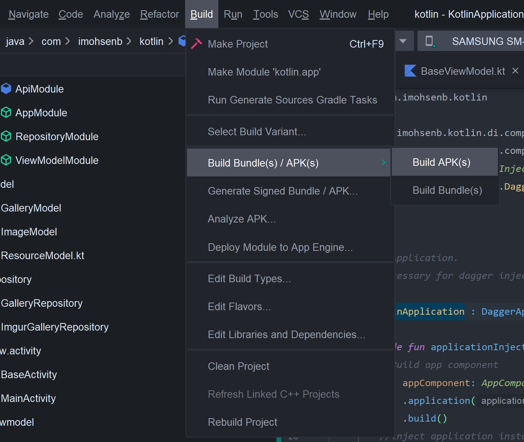Select ImageModel in project tree
Viewport: 524px width, 442px height.
[x=29, y=232]
